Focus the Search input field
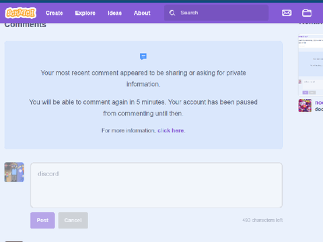323x242 pixels. click(216, 13)
